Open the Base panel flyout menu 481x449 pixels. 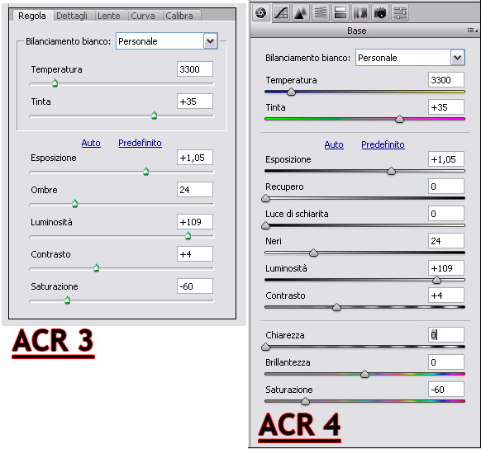472,30
